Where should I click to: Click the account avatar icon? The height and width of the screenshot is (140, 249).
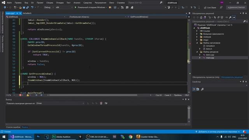click(x=222, y=3)
